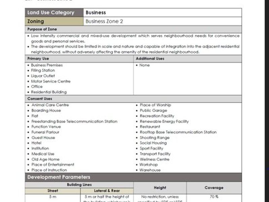The width and height of the screenshot is (269, 202).
Task: Select the 70 % coverage value
Action: 214,197
